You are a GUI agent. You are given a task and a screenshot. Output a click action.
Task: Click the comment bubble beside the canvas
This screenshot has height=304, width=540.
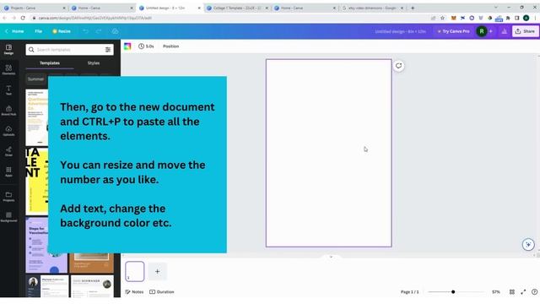(398, 66)
